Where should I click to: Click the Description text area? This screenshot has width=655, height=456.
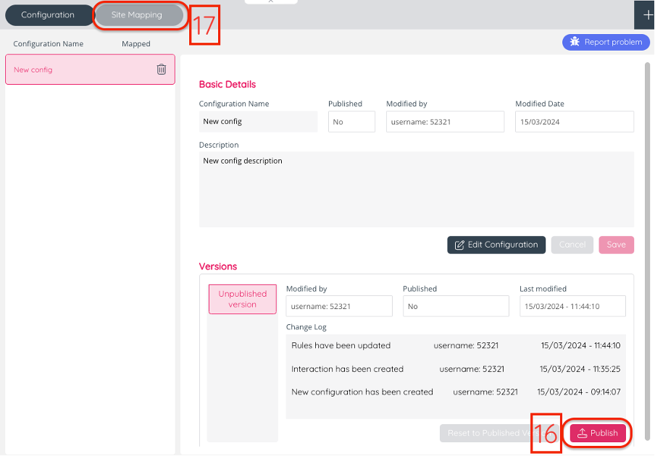(x=416, y=189)
